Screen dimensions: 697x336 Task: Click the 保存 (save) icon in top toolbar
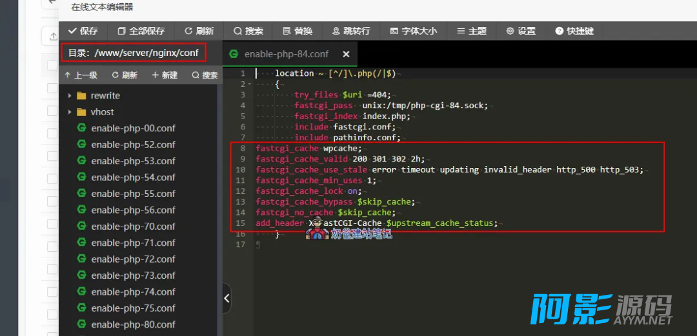coord(72,31)
